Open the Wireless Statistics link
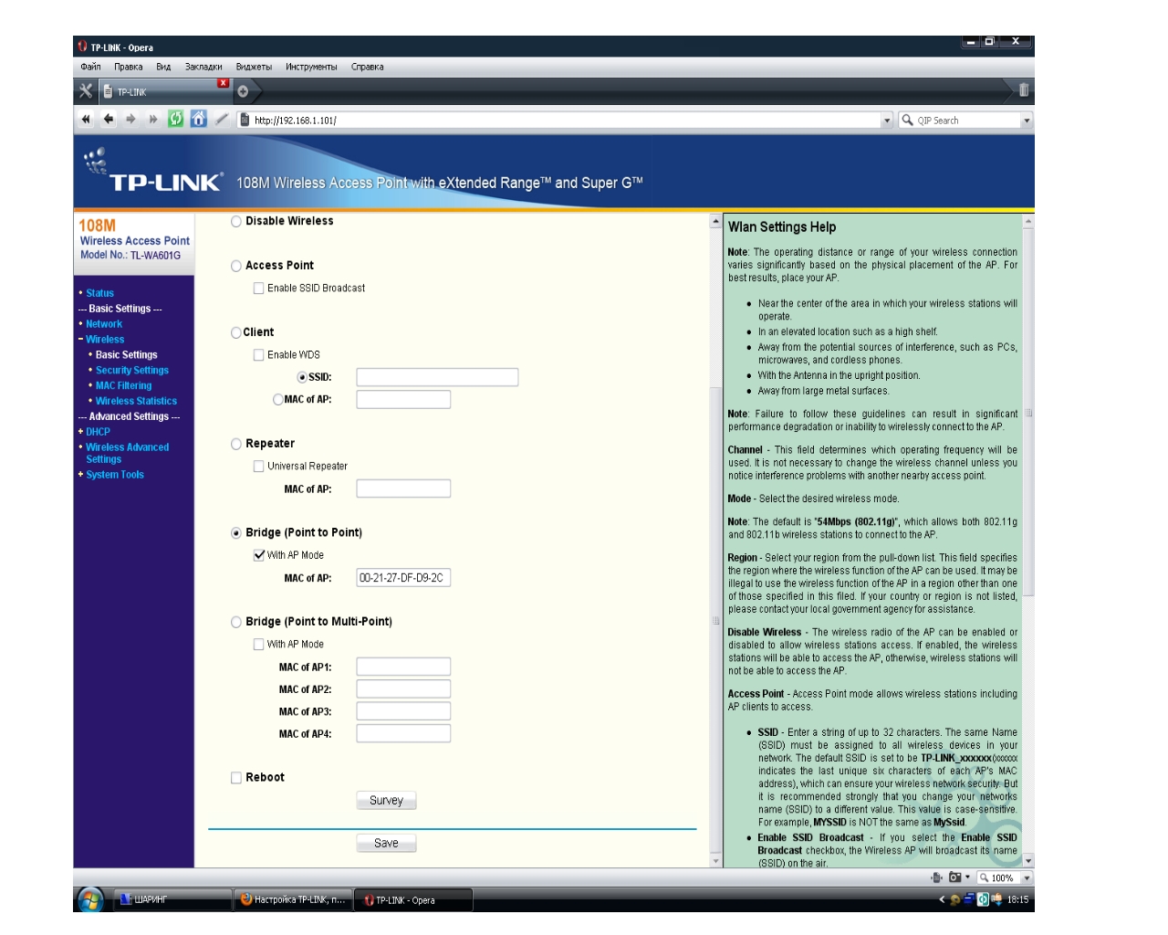 click(x=136, y=402)
